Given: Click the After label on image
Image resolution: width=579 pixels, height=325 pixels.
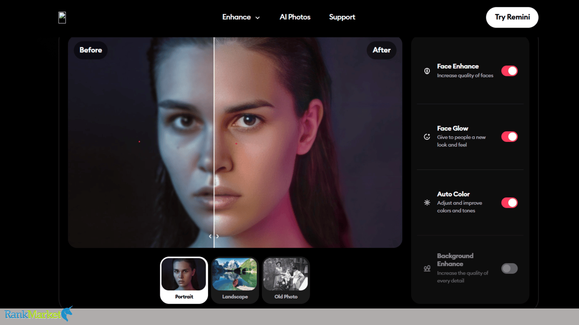Looking at the screenshot, I should [381, 50].
